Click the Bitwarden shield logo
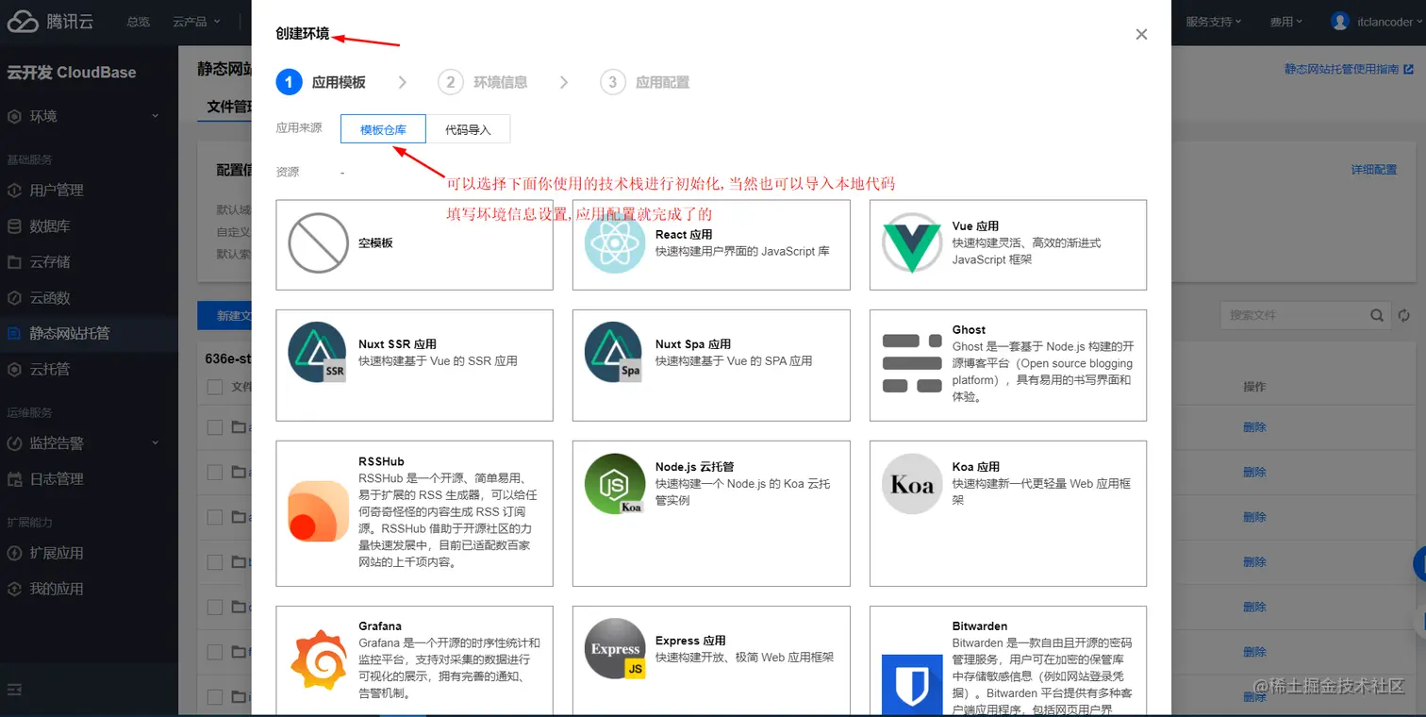The width and height of the screenshot is (1426, 717). click(x=912, y=684)
